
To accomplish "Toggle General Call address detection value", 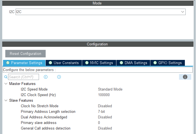I will coord(105,128).
